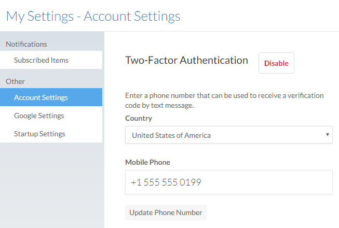Click the Two-Factor Authentication heading
339x228 pixels.
point(186,60)
